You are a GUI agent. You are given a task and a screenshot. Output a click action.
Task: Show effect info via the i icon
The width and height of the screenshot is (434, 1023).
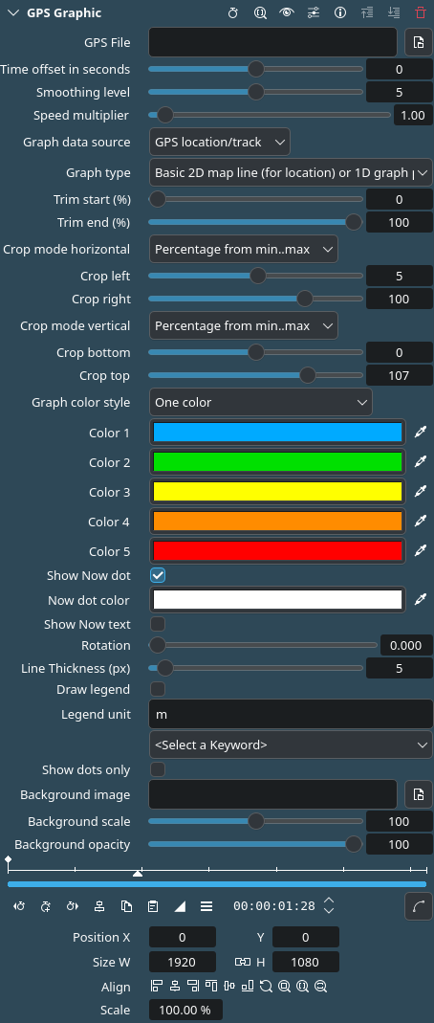[x=340, y=12]
